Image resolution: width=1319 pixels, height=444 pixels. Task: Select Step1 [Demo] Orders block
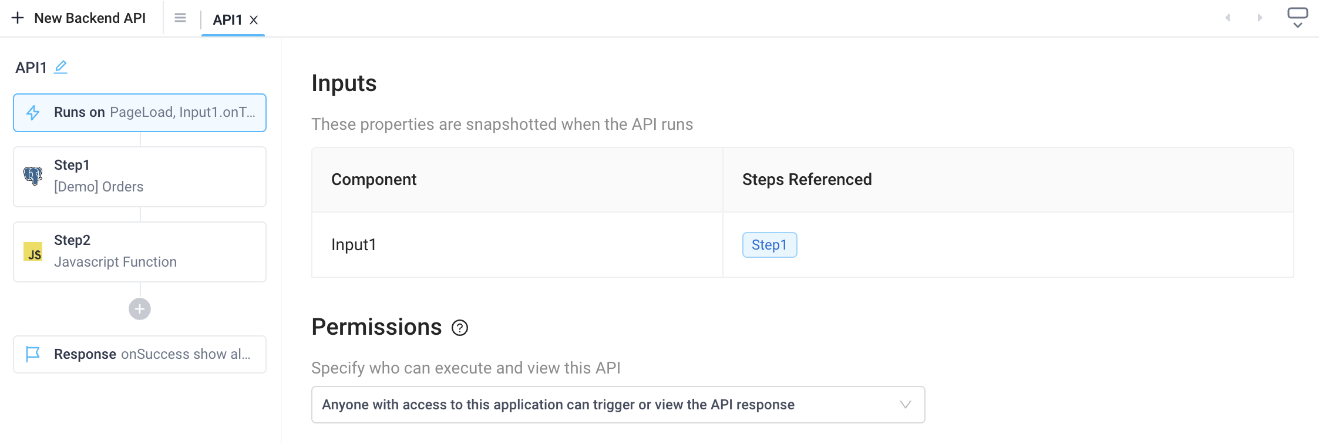point(140,177)
